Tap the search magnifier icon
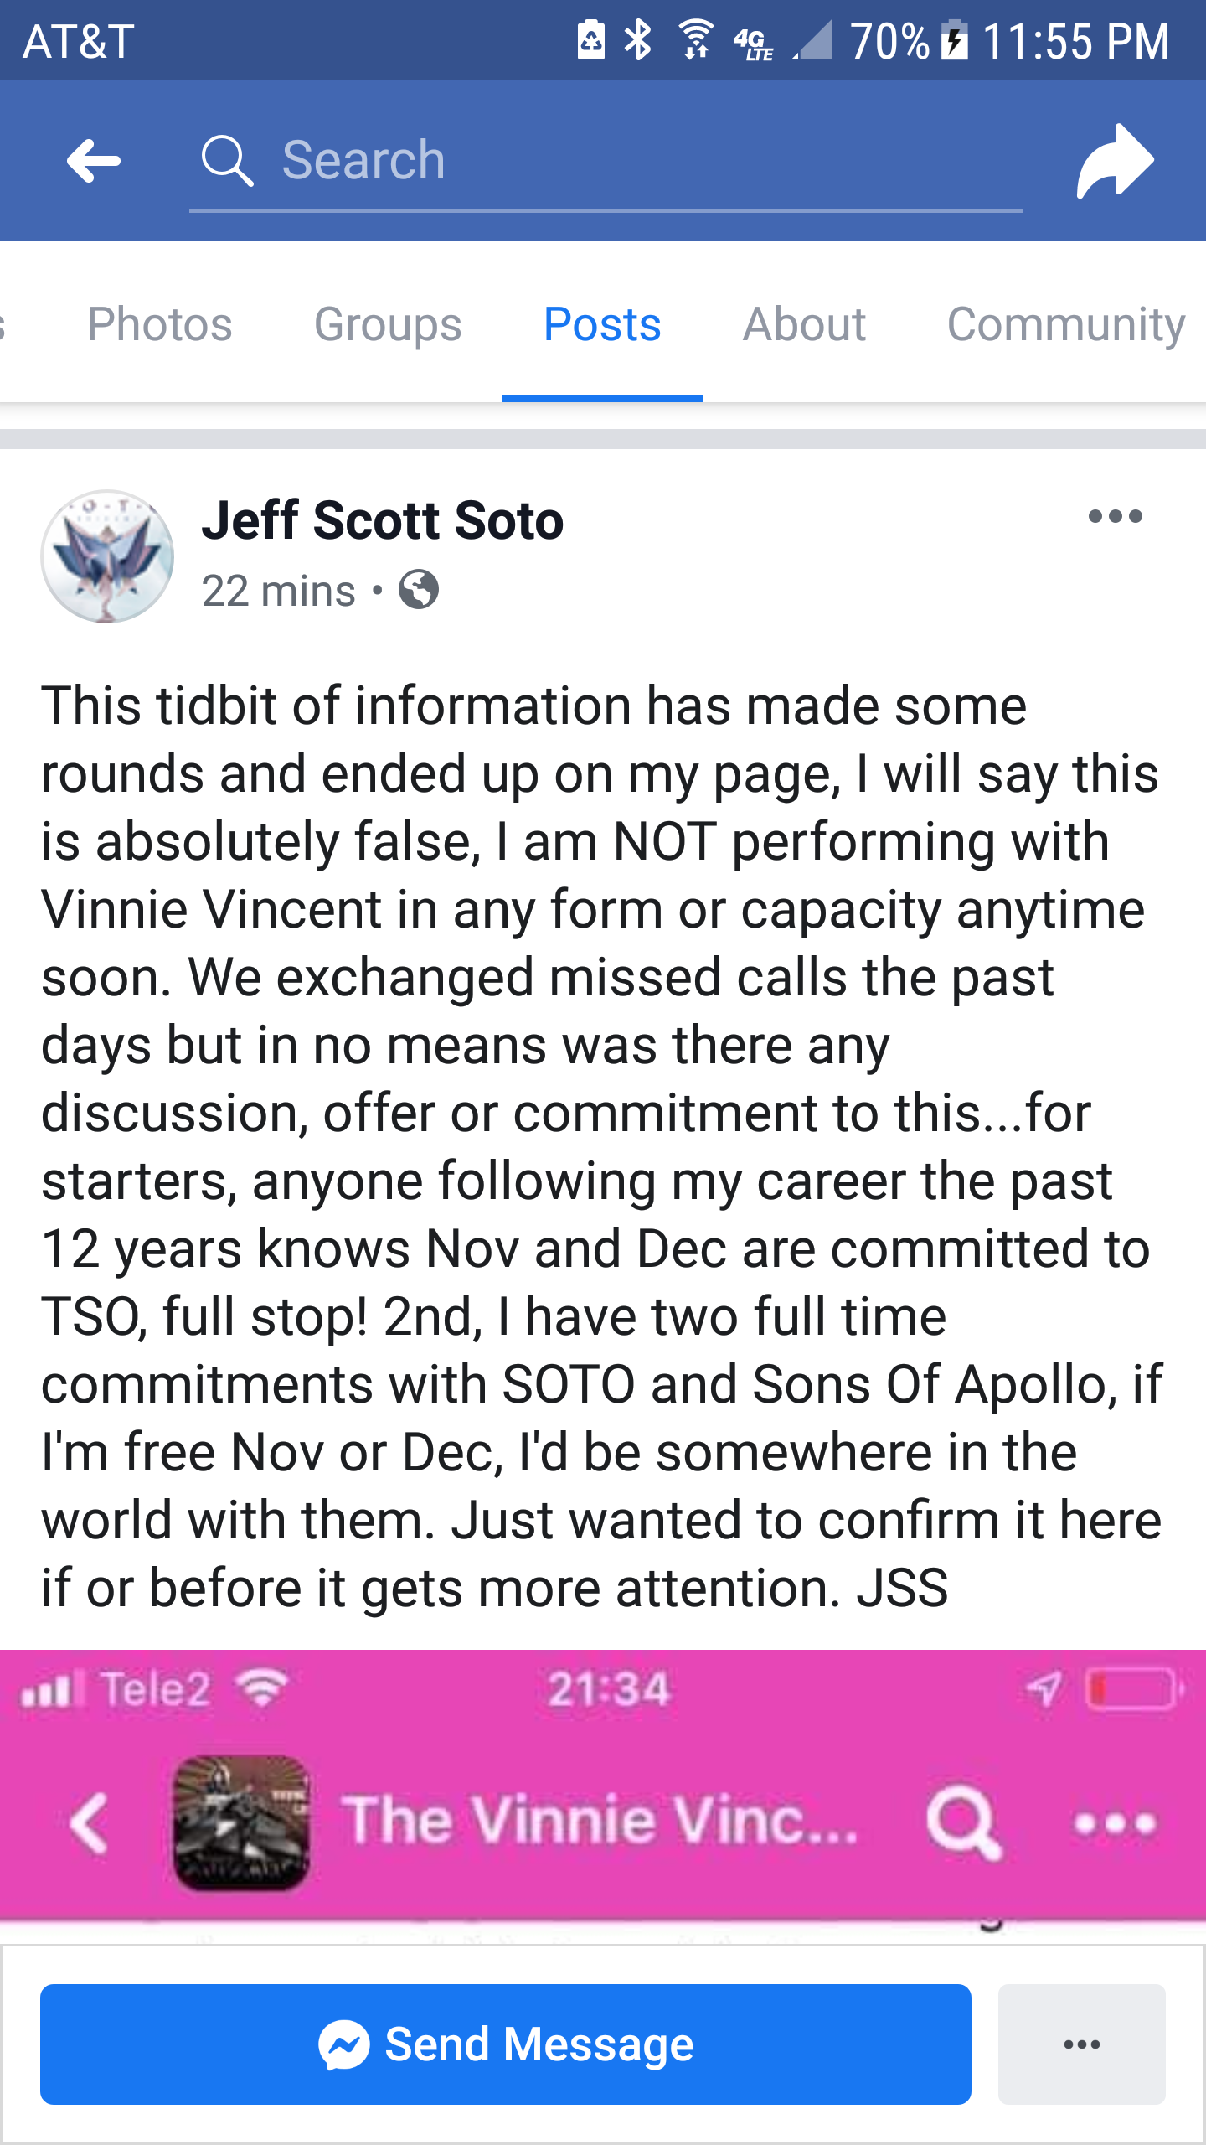This screenshot has width=1206, height=2145. (x=226, y=160)
